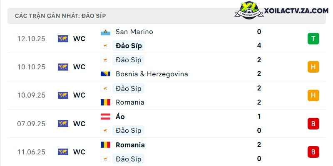Click the XOILACTV.ZA.COM site text
Image resolution: width=333 pixels, height=166 pixels.
296,11
